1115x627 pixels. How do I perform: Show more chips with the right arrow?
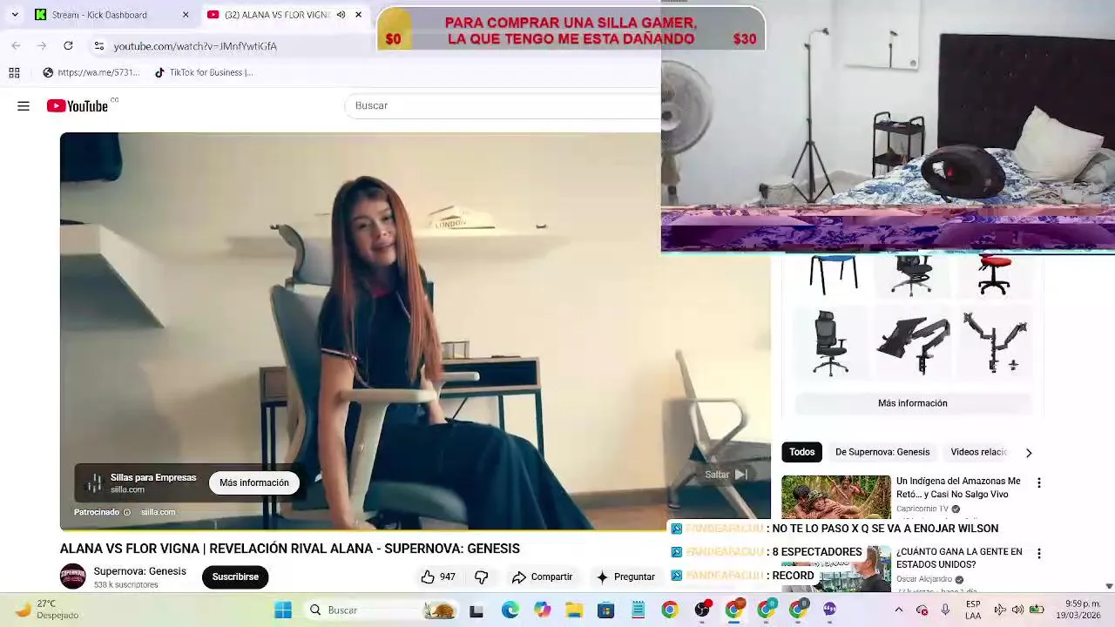coord(1029,453)
